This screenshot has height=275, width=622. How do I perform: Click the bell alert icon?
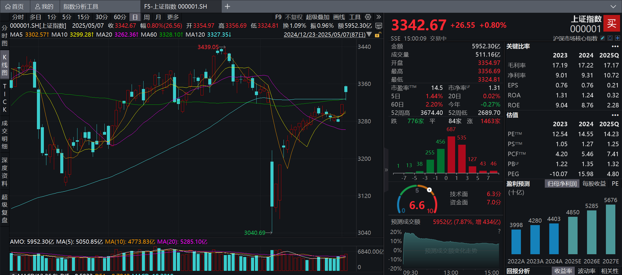click(610, 38)
